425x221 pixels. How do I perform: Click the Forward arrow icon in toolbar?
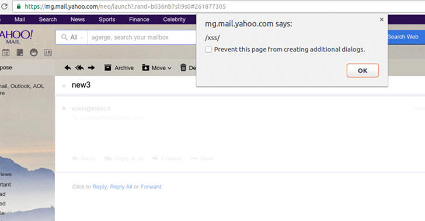point(91,68)
